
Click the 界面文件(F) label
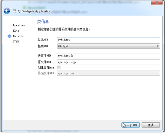click(x=46, y=73)
